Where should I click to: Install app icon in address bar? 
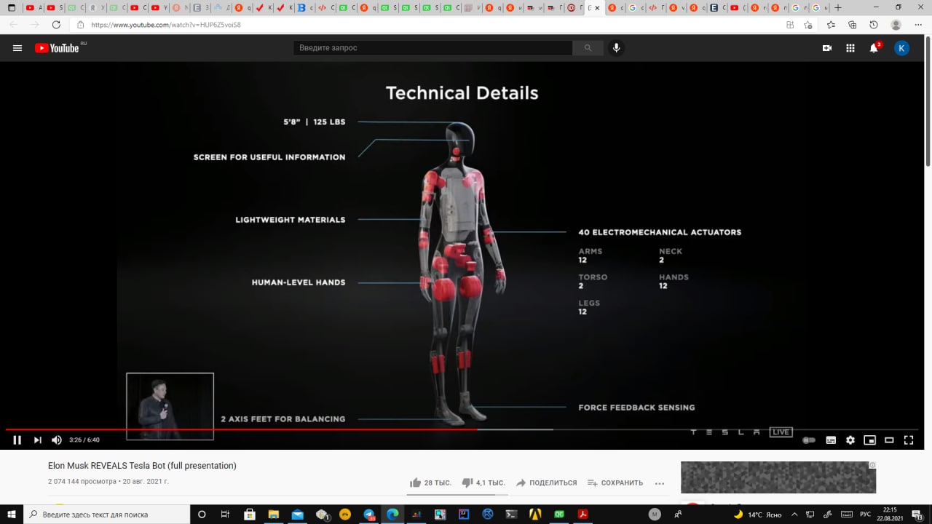point(790,25)
